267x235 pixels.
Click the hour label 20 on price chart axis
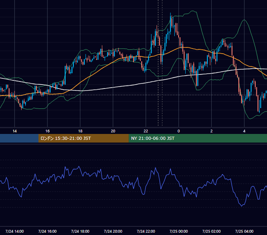113,131
